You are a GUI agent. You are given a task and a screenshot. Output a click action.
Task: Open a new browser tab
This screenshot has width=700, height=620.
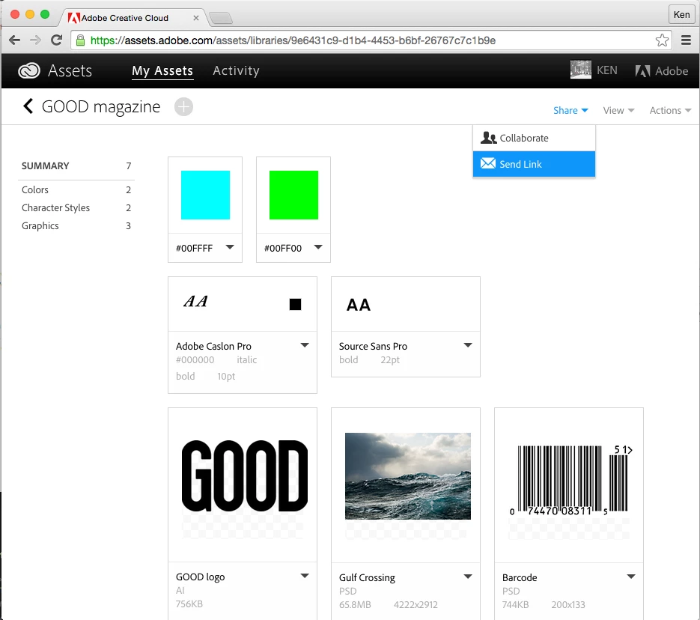(221, 18)
